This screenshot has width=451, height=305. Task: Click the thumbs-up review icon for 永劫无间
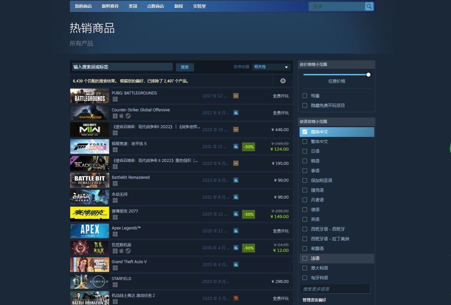[x=236, y=197]
